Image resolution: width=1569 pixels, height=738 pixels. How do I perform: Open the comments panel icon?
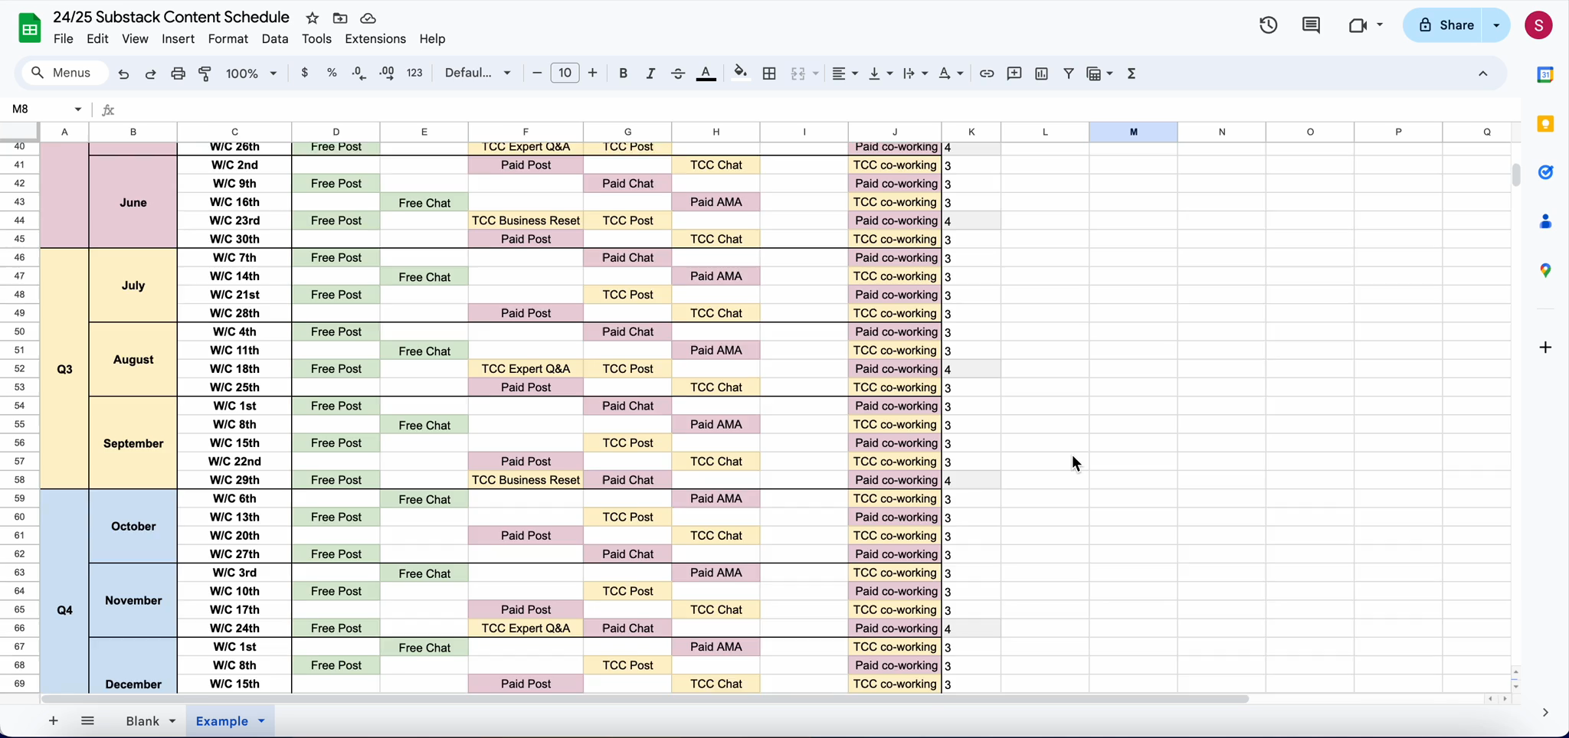coord(1311,25)
